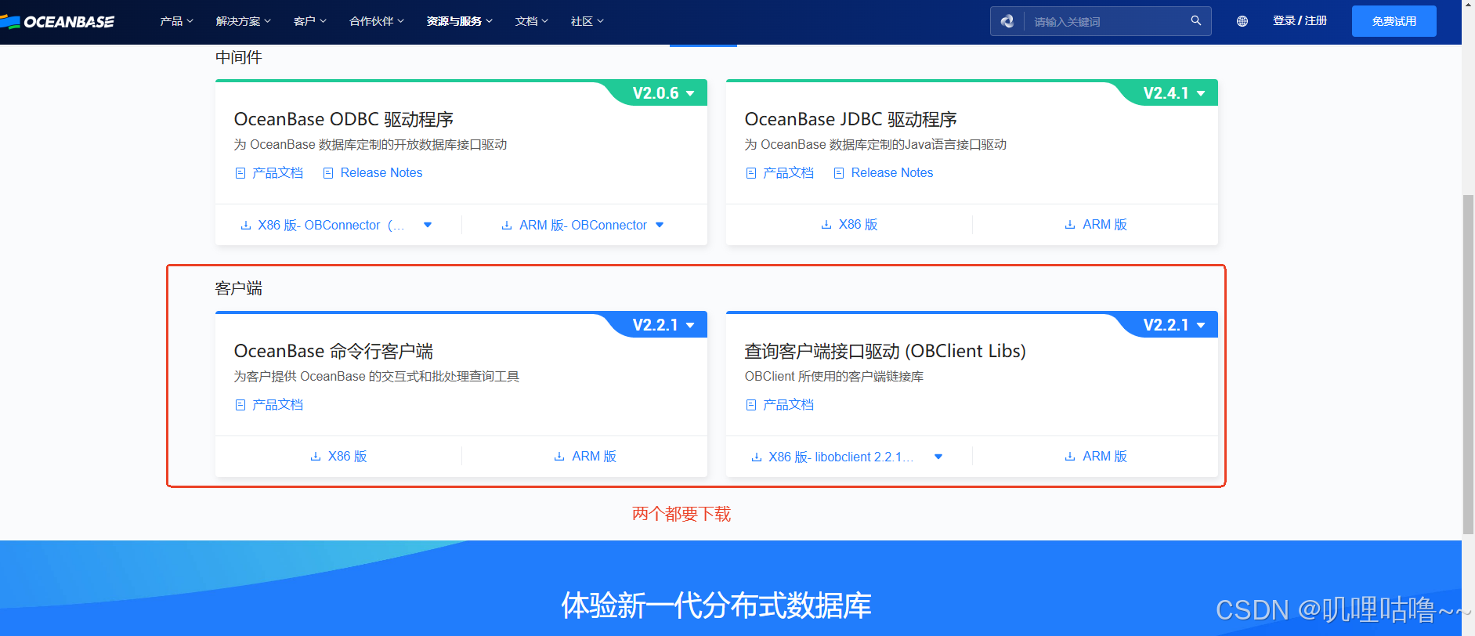Open JDBC 驱动程序 Release Notes link
Image resolution: width=1475 pixels, height=636 pixels.
pyautogui.click(x=892, y=173)
